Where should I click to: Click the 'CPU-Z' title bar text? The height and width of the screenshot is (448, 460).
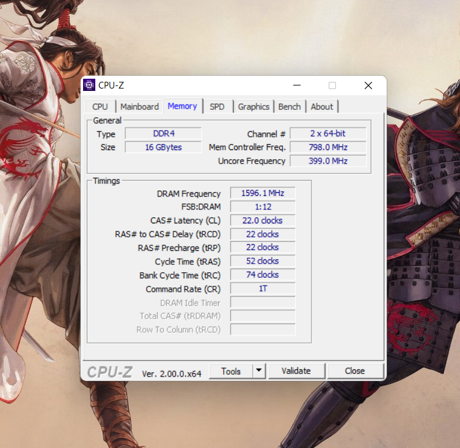pyautogui.click(x=111, y=85)
